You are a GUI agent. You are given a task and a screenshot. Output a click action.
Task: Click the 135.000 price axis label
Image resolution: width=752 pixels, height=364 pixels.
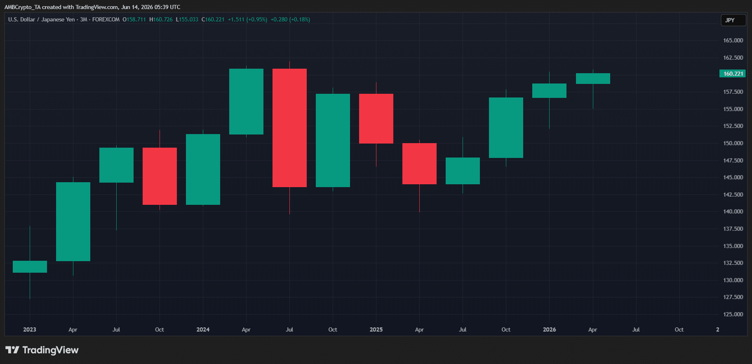733,246
